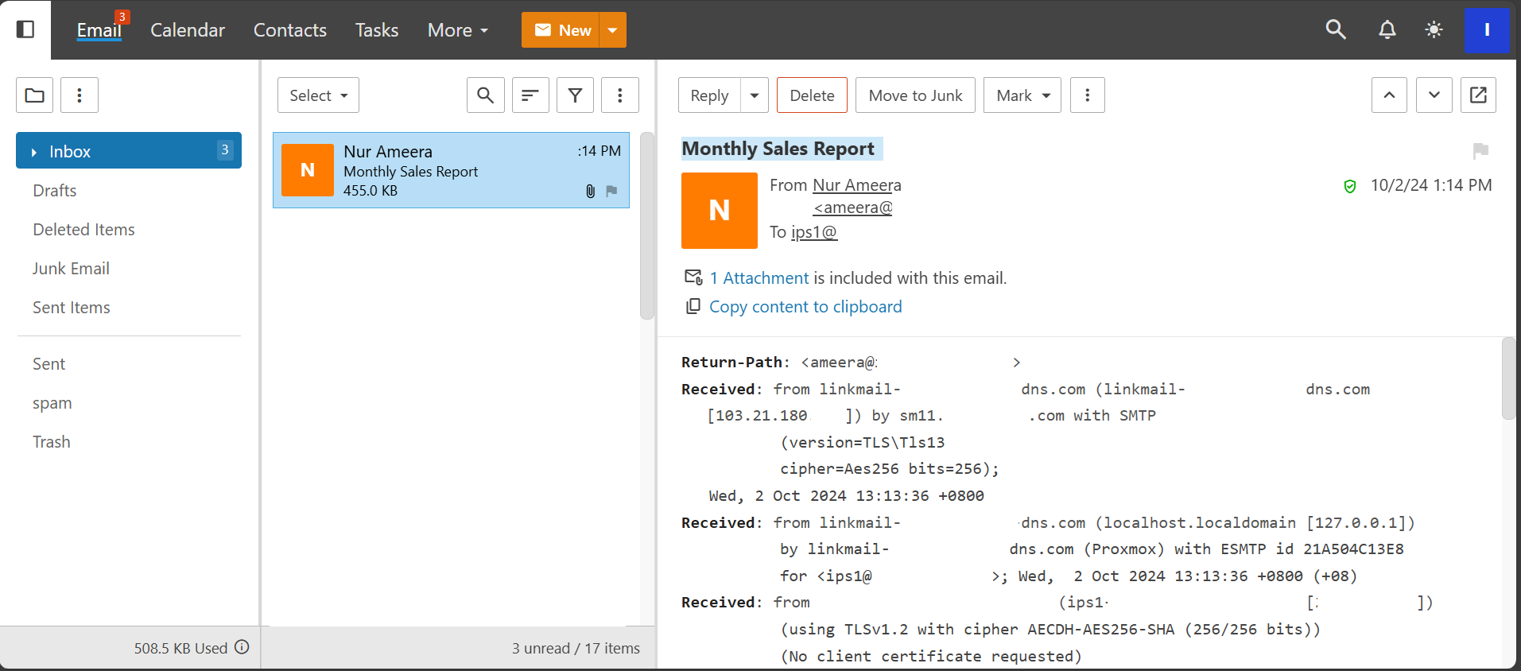Open the search magnifier in top bar

click(x=1336, y=29)
